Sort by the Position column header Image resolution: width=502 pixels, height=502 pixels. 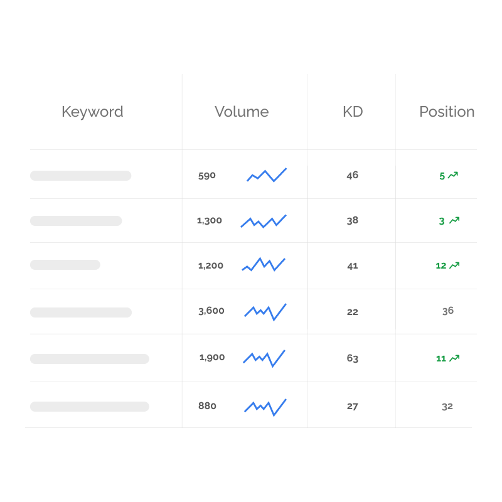pos(447,112)
